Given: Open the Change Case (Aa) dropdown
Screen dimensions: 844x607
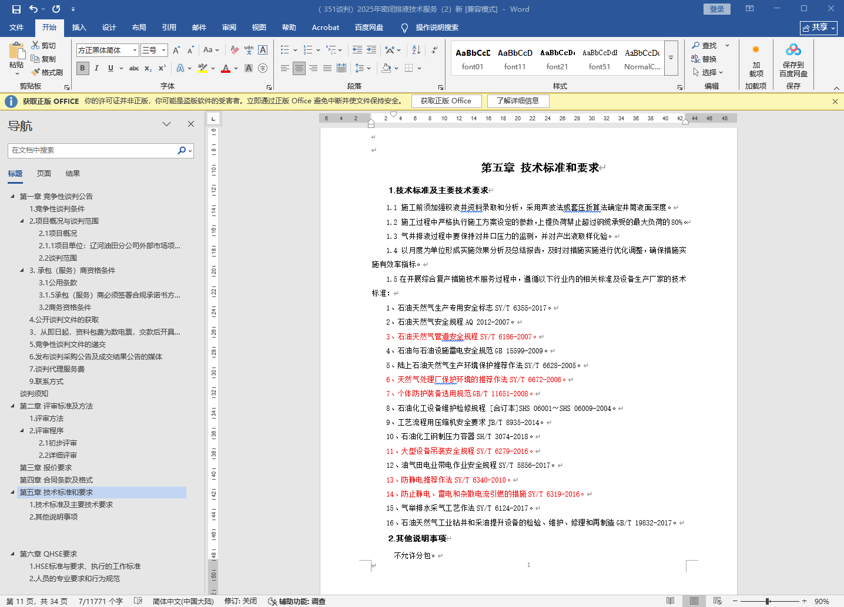Looking at the screenshot, I should click(210, 50).
